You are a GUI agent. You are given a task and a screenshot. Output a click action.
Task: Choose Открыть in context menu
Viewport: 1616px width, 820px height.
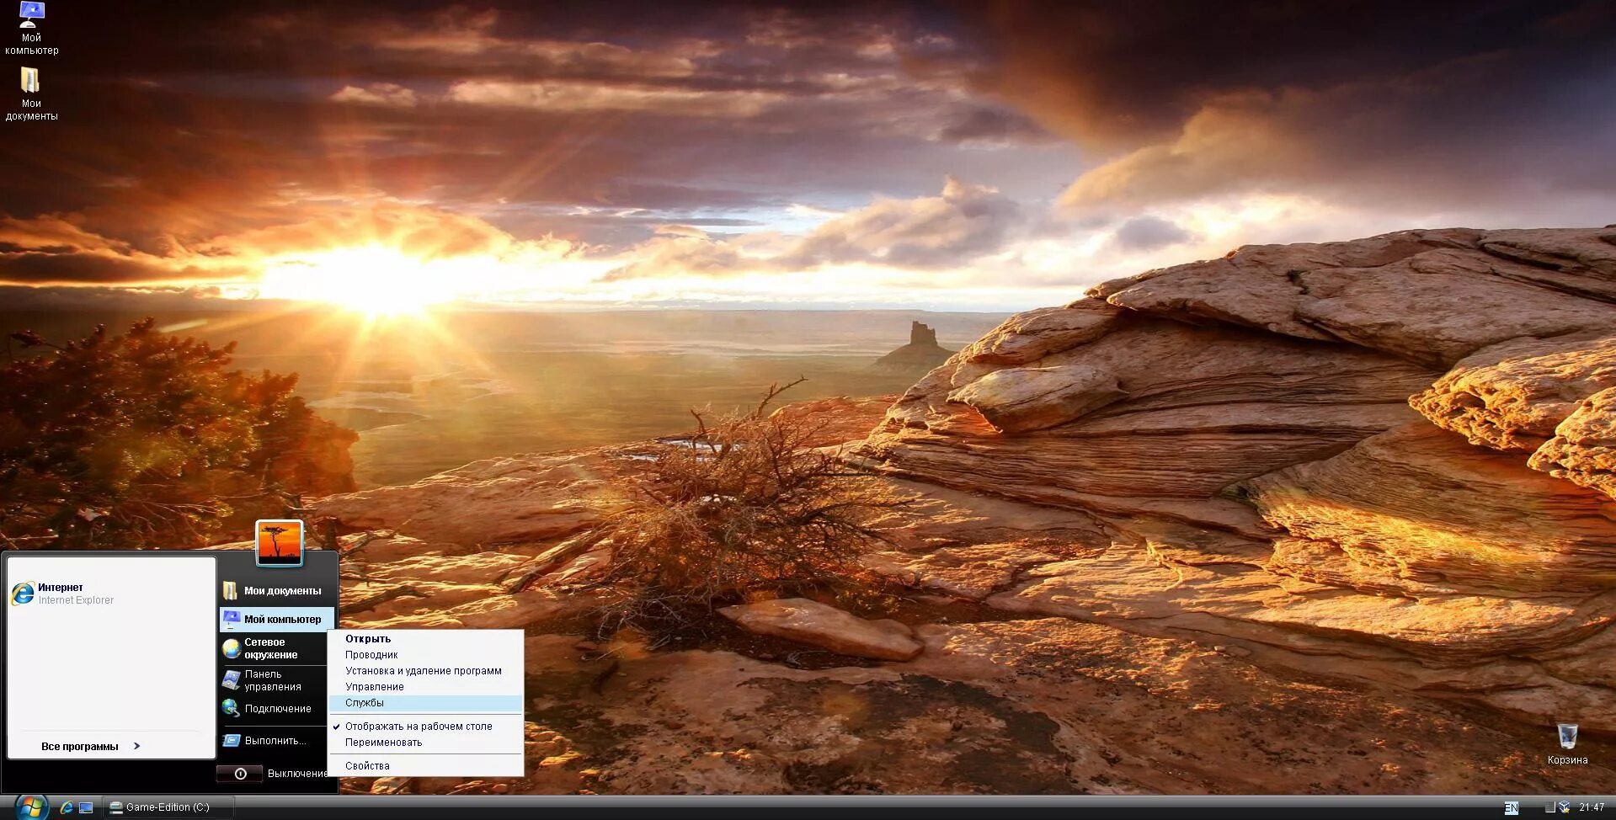coord(425,638)
